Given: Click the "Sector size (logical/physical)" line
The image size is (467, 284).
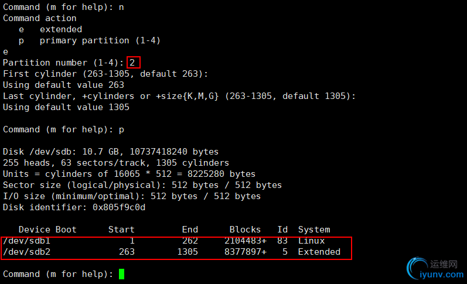Looking at the screenshot, I should 142,185.
